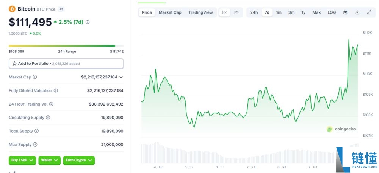
Task: Download the chart data
Action: pos(357,12)
